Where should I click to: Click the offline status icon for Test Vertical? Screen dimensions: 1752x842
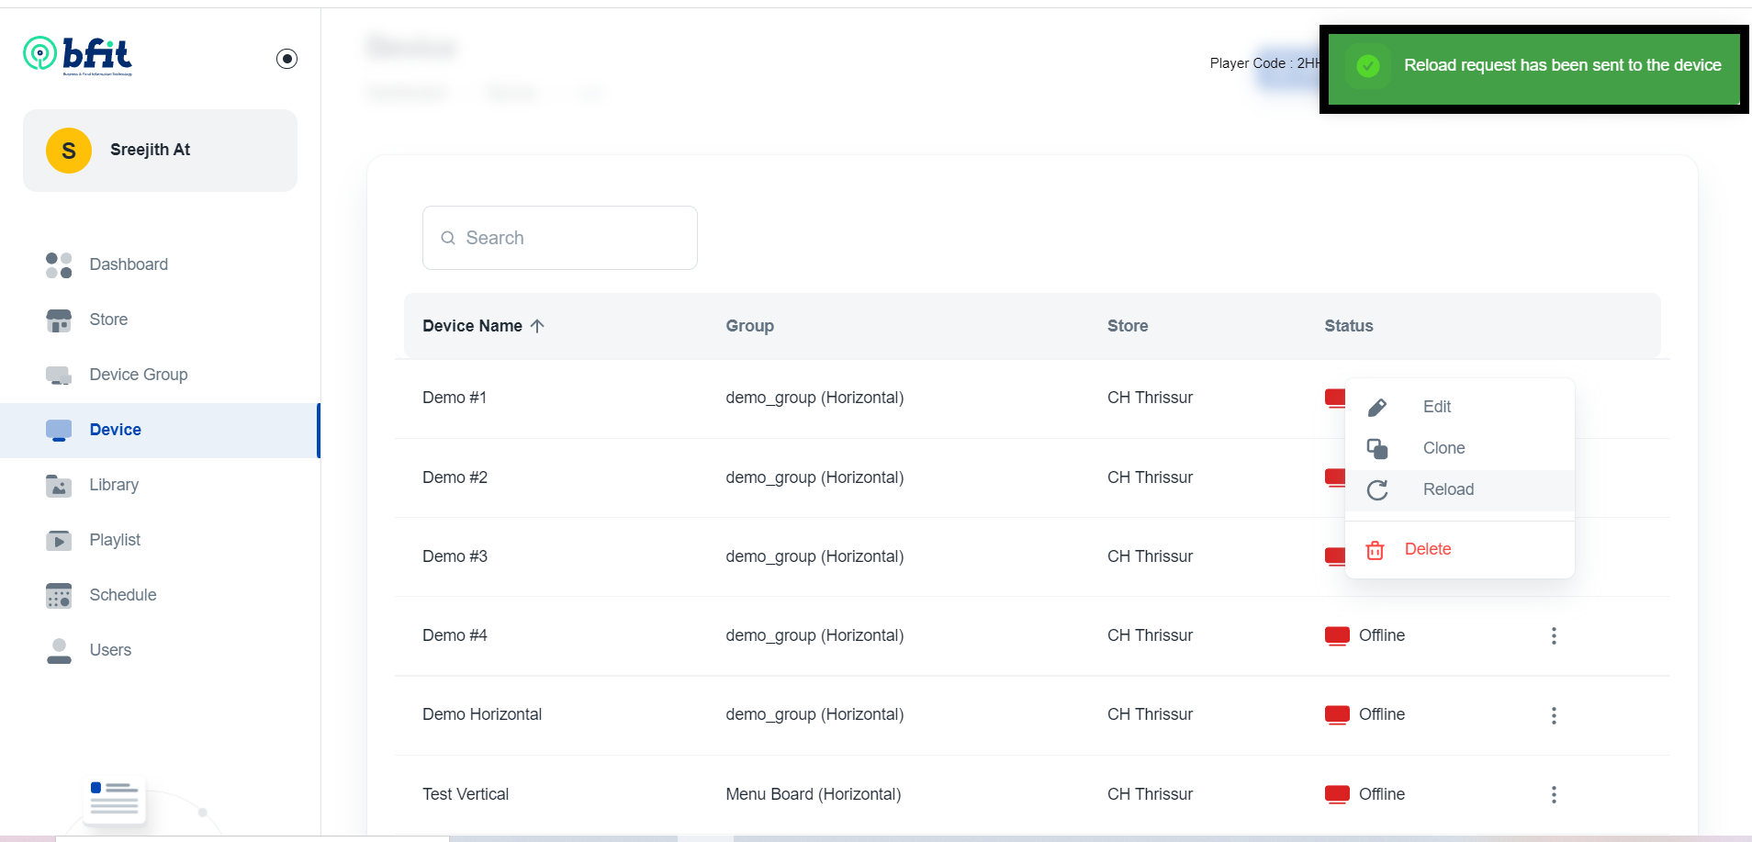coord(1337,795)
